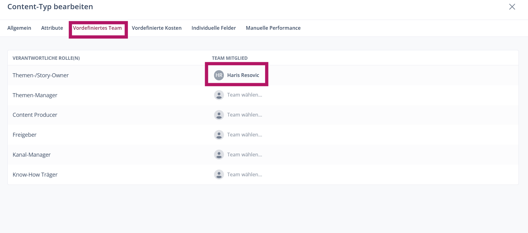Open the Attribute tab
The height and width of the screenshot is (233, 528).
click(x=52, y=28)
